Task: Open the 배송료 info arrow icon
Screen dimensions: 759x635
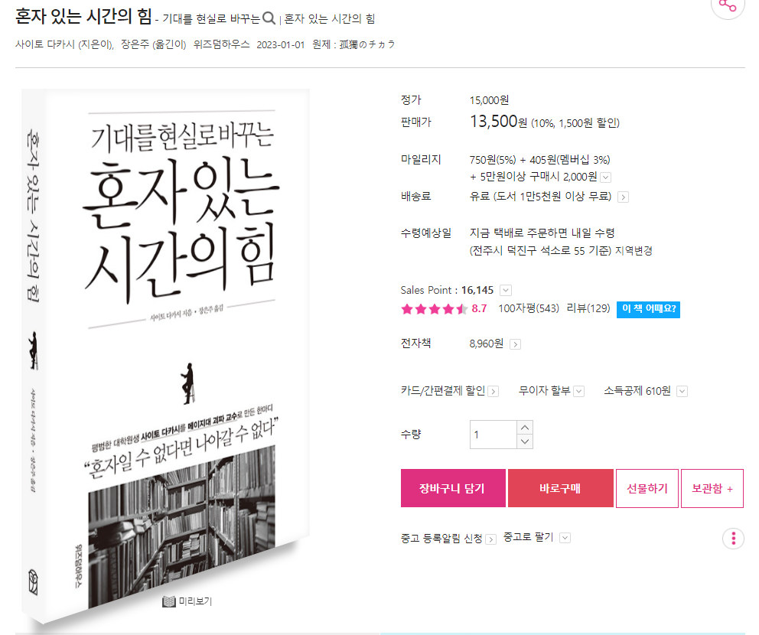Action: (x=624, y=197)
